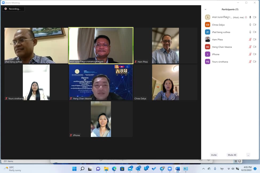Screen dimensions: 260x173
Task: Click camera icon for Heng Chan-Veasna
Action: (x=254, y=47)
